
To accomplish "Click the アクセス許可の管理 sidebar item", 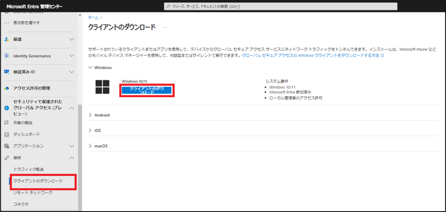I will pos(31,88).
